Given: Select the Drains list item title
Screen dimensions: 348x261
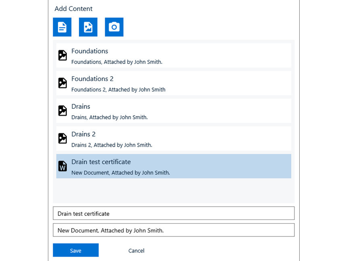Looking at the screenshot, I should 81,107.
